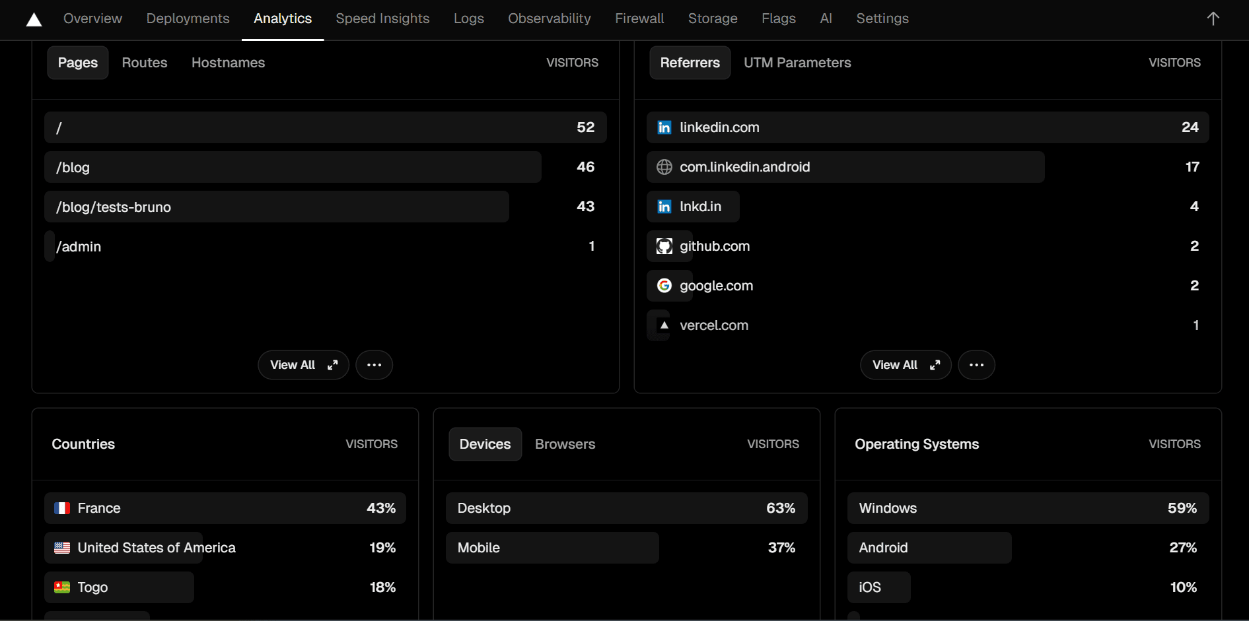Click the globe icon beside com.linkedin.android
Screen dimensions: 1249x621
pos(664,166)
